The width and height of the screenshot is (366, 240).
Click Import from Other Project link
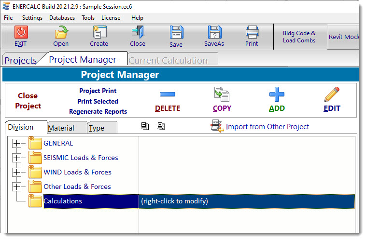(x=267, y=127)
